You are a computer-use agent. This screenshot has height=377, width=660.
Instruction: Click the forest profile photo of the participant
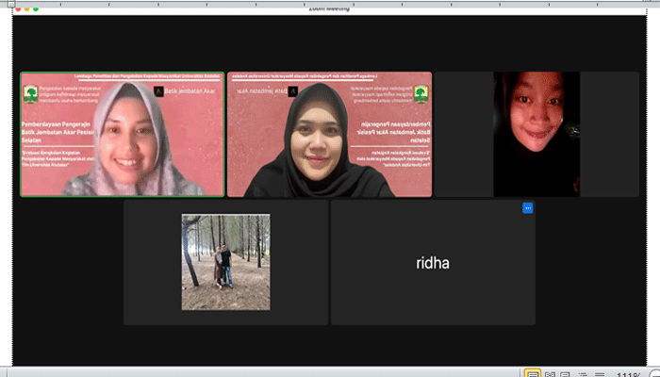coord(225,262)
